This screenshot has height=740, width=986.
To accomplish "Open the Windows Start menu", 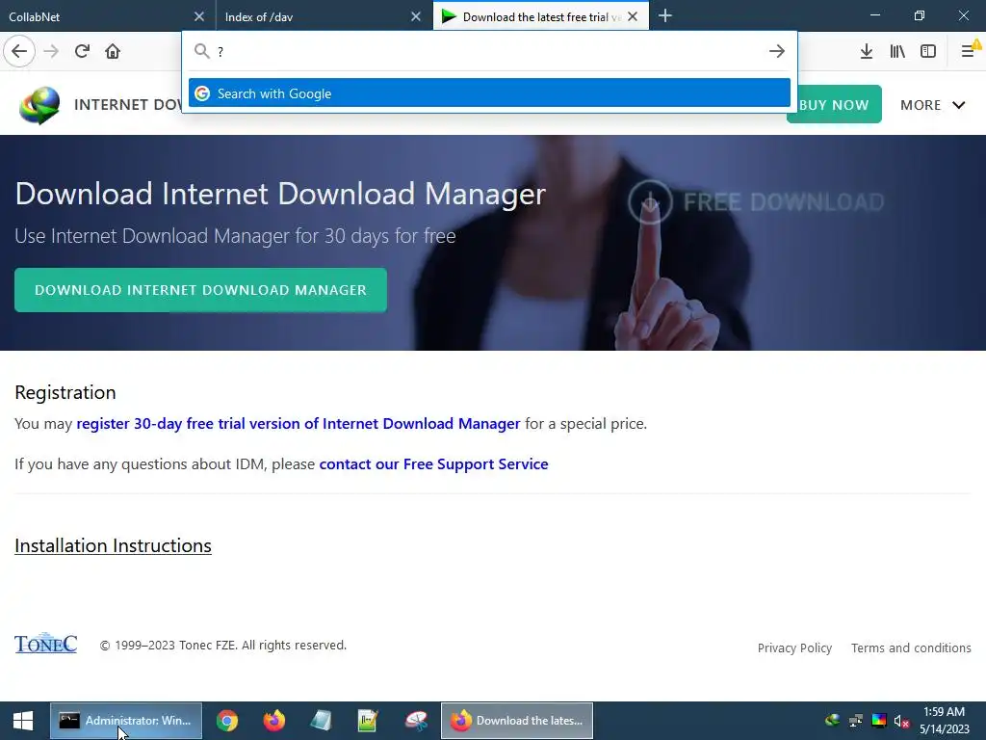I will (23, 721).
